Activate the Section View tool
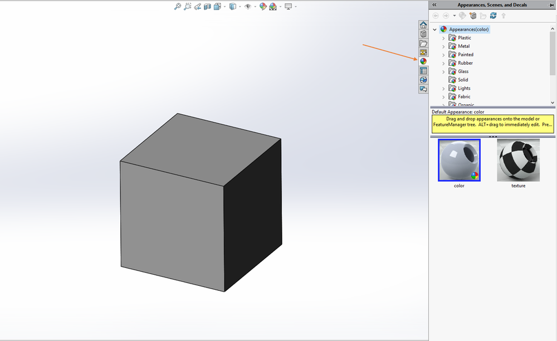Screen dimensions: 557x341 (x=207, y=6)
